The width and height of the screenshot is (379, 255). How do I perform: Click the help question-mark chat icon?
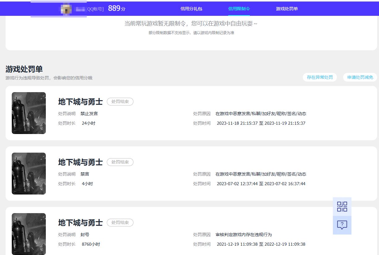342,225
